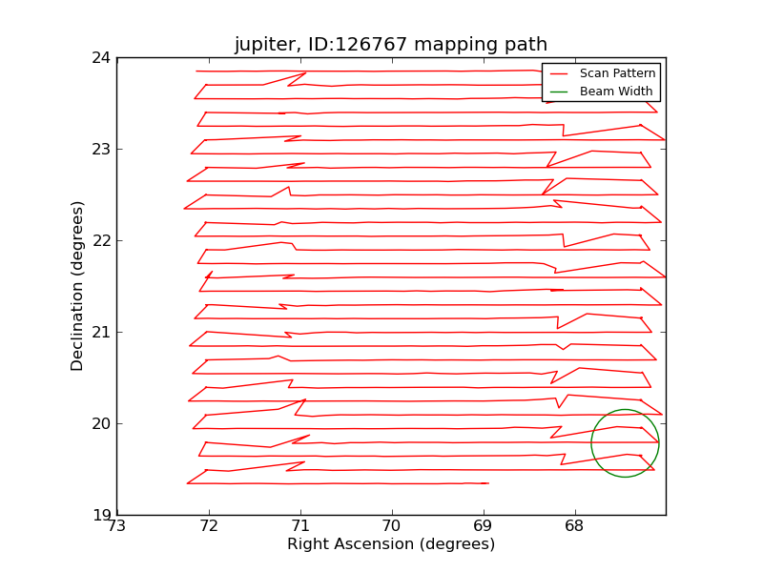The image size is (763, 572).
Task: Click the right ascension tick label "72"
Action: [x=209, y=526]
